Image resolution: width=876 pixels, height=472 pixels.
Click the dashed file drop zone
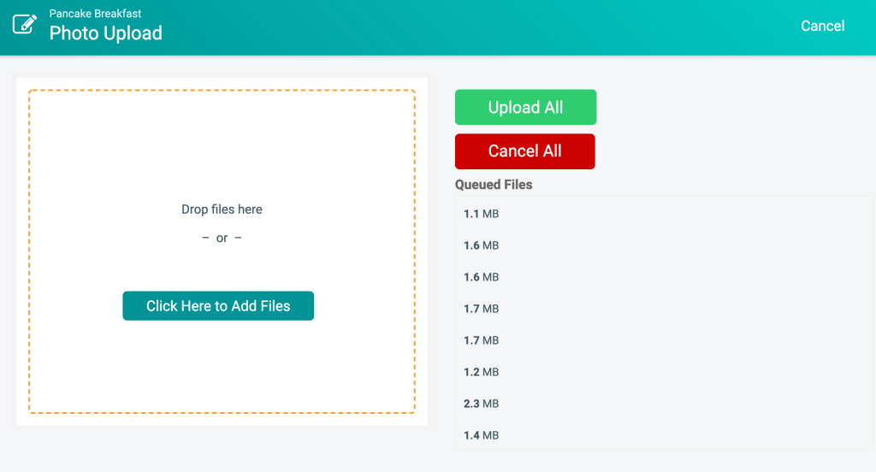(222, 251)
